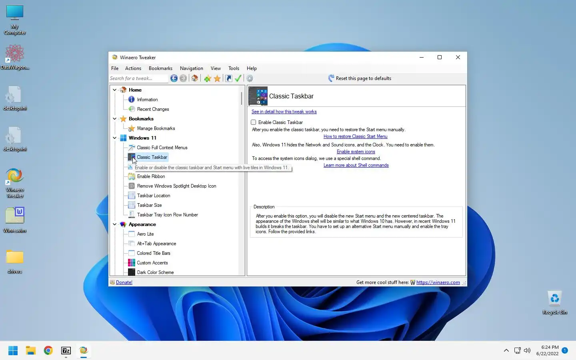Image resolution: width=576 pixels, height=360 pixels.
Task: Click the blue Information icon in the tree
Action: pyautogui.click(x=132, y=100)
